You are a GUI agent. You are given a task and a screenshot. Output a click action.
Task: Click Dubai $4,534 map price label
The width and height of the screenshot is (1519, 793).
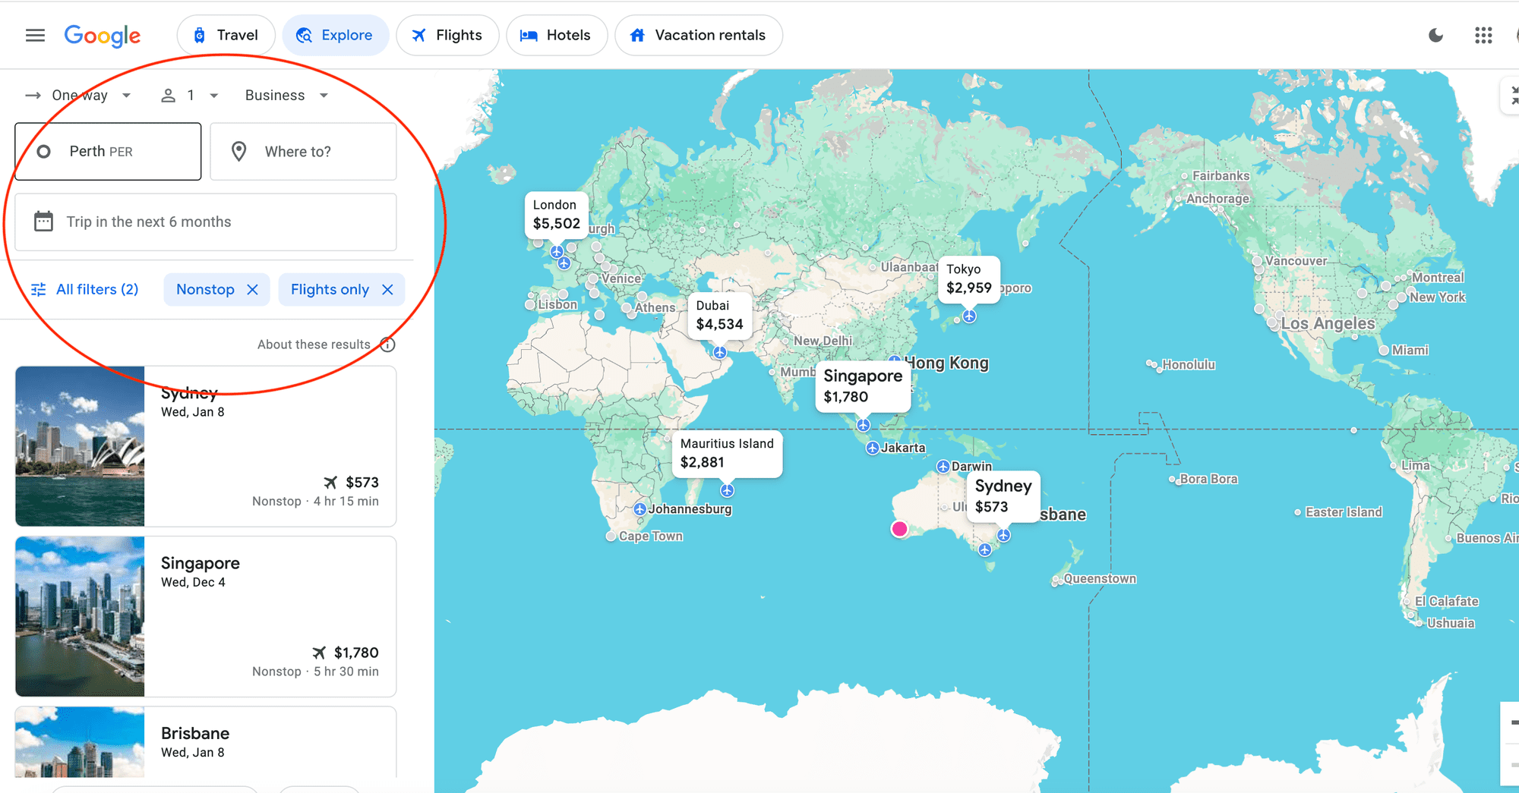(719, 316)
